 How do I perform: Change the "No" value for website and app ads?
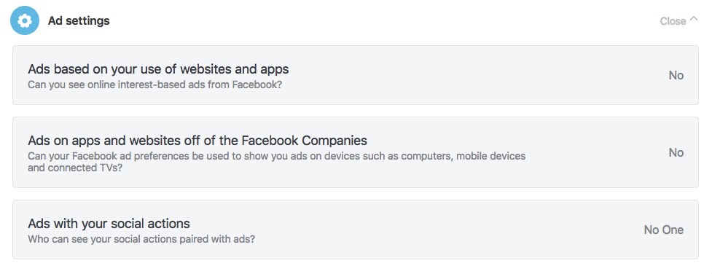click(x=676, y=76)
